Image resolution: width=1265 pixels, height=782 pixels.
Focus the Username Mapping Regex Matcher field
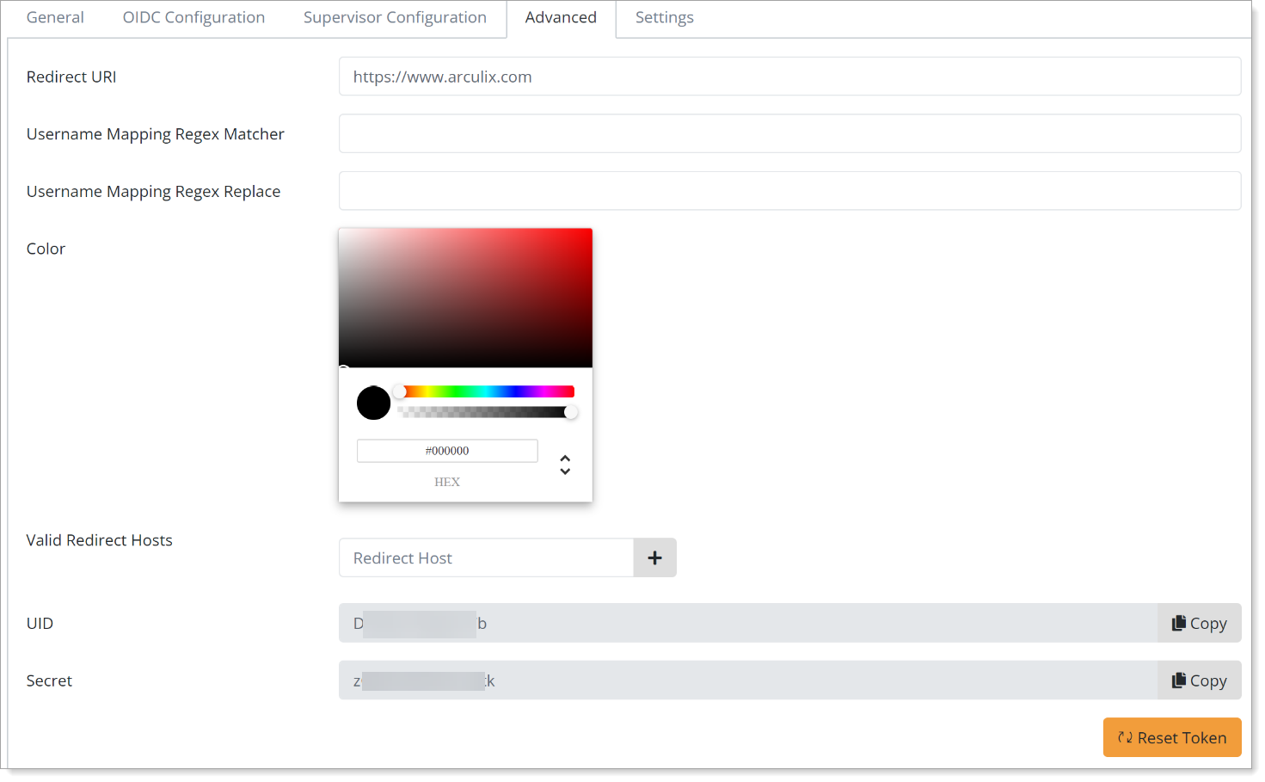(789, 133)
